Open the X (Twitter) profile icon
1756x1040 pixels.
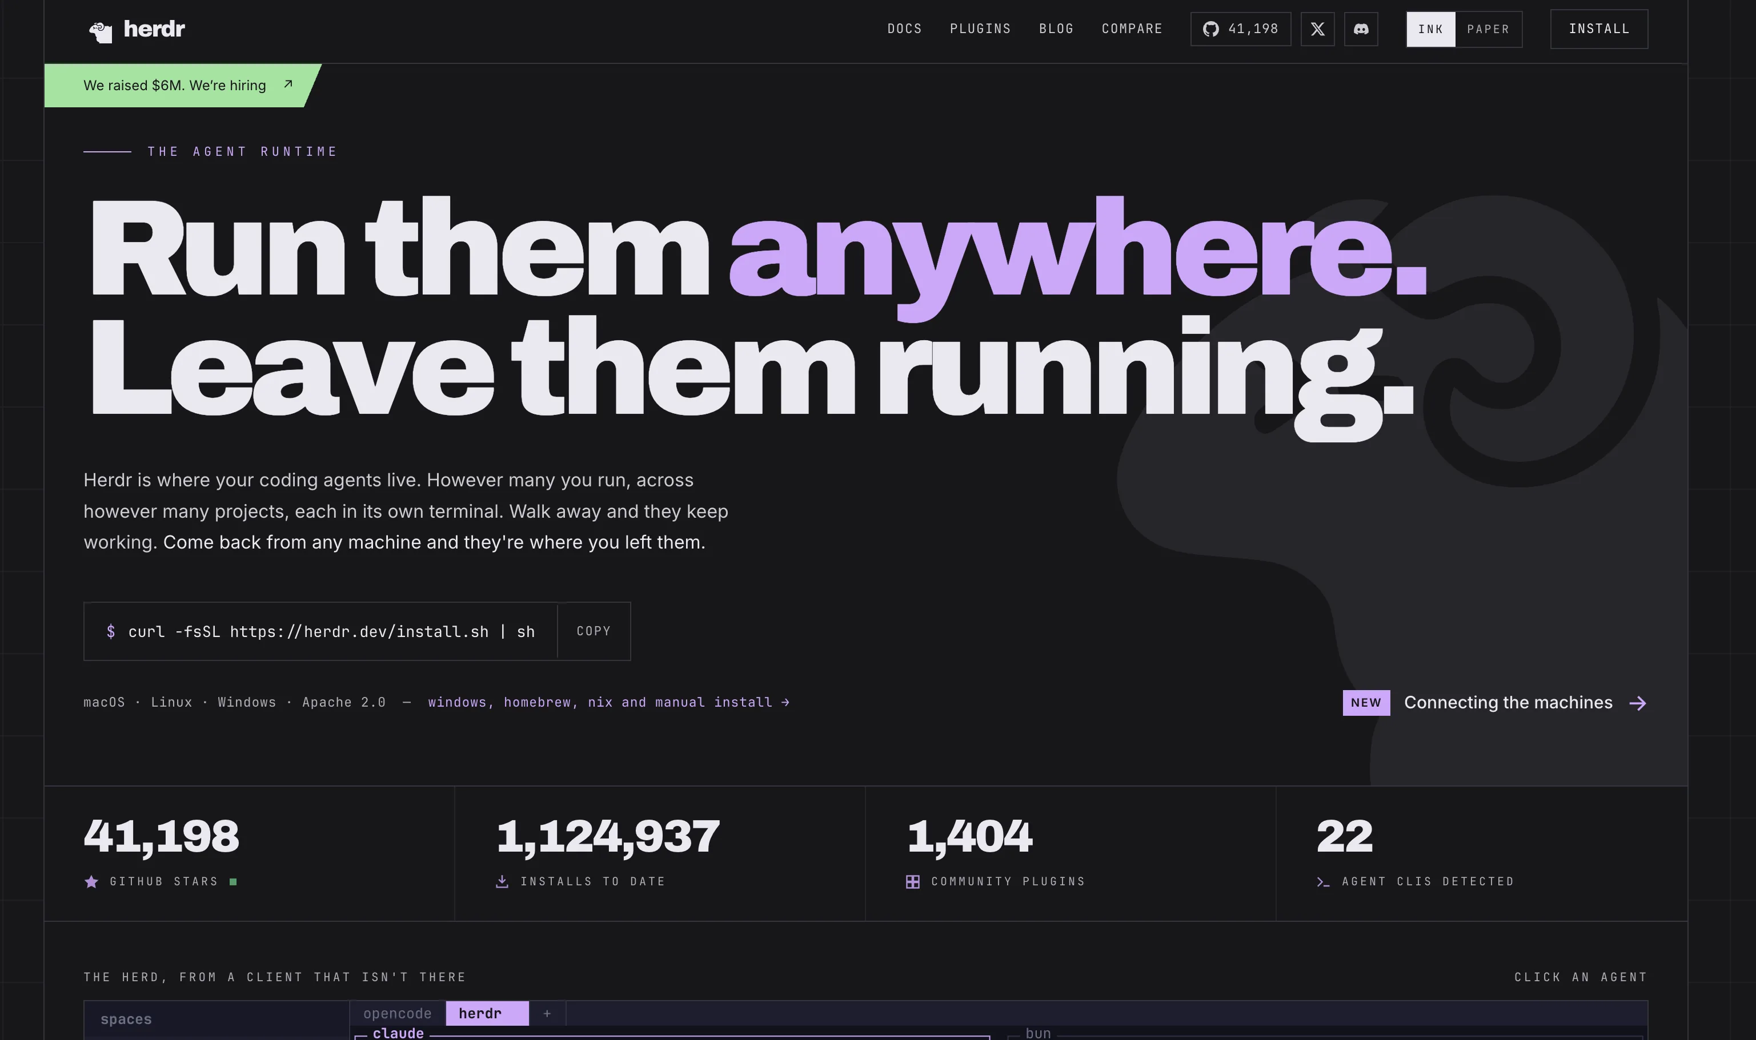(x=1317, y=29)
